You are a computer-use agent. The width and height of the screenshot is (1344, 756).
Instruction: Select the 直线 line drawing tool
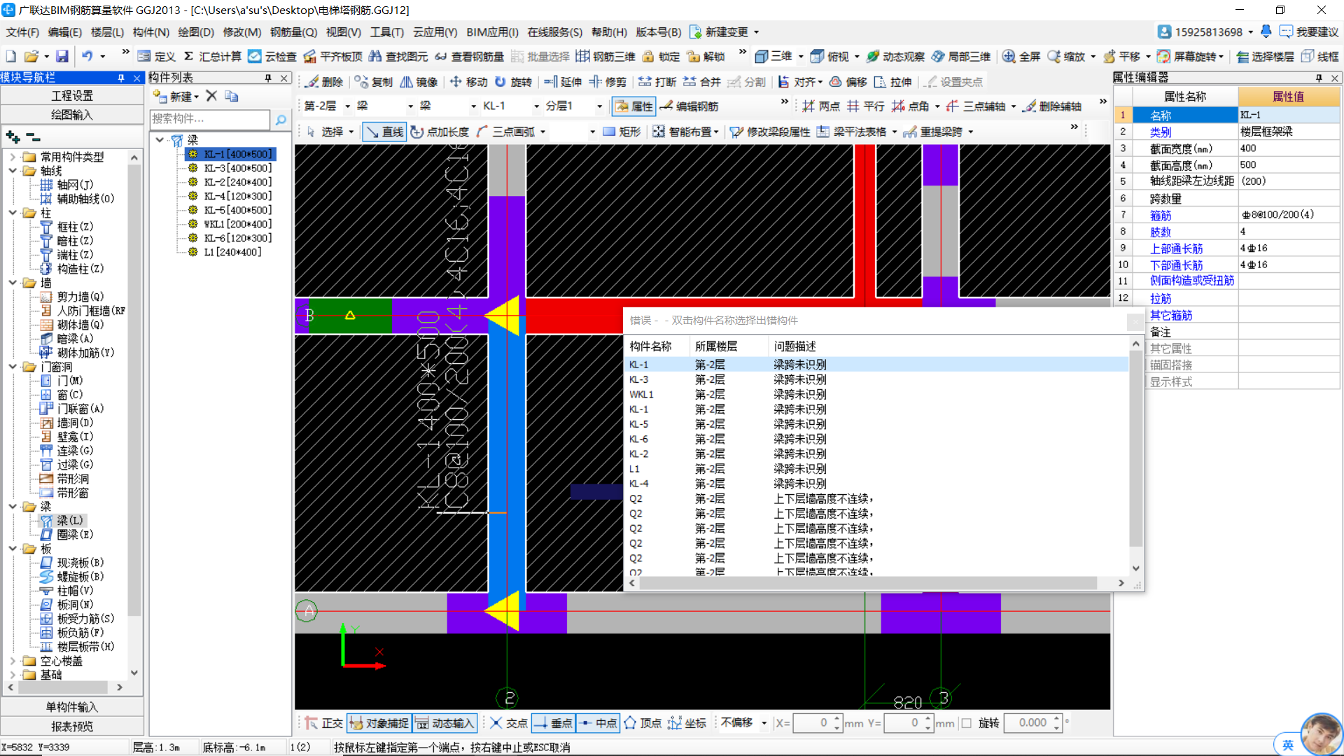pos(384,132)
